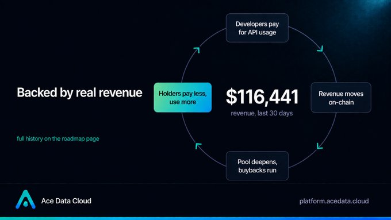The width and height of the screenshot is (391, 220).
Task: Click the Ace Data Cloud logo icon
Action: pyautogui.click(x=25, y=199)
